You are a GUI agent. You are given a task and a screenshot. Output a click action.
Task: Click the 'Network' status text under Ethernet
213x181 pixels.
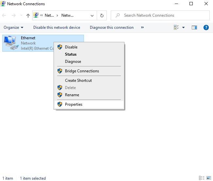(28, 43)
